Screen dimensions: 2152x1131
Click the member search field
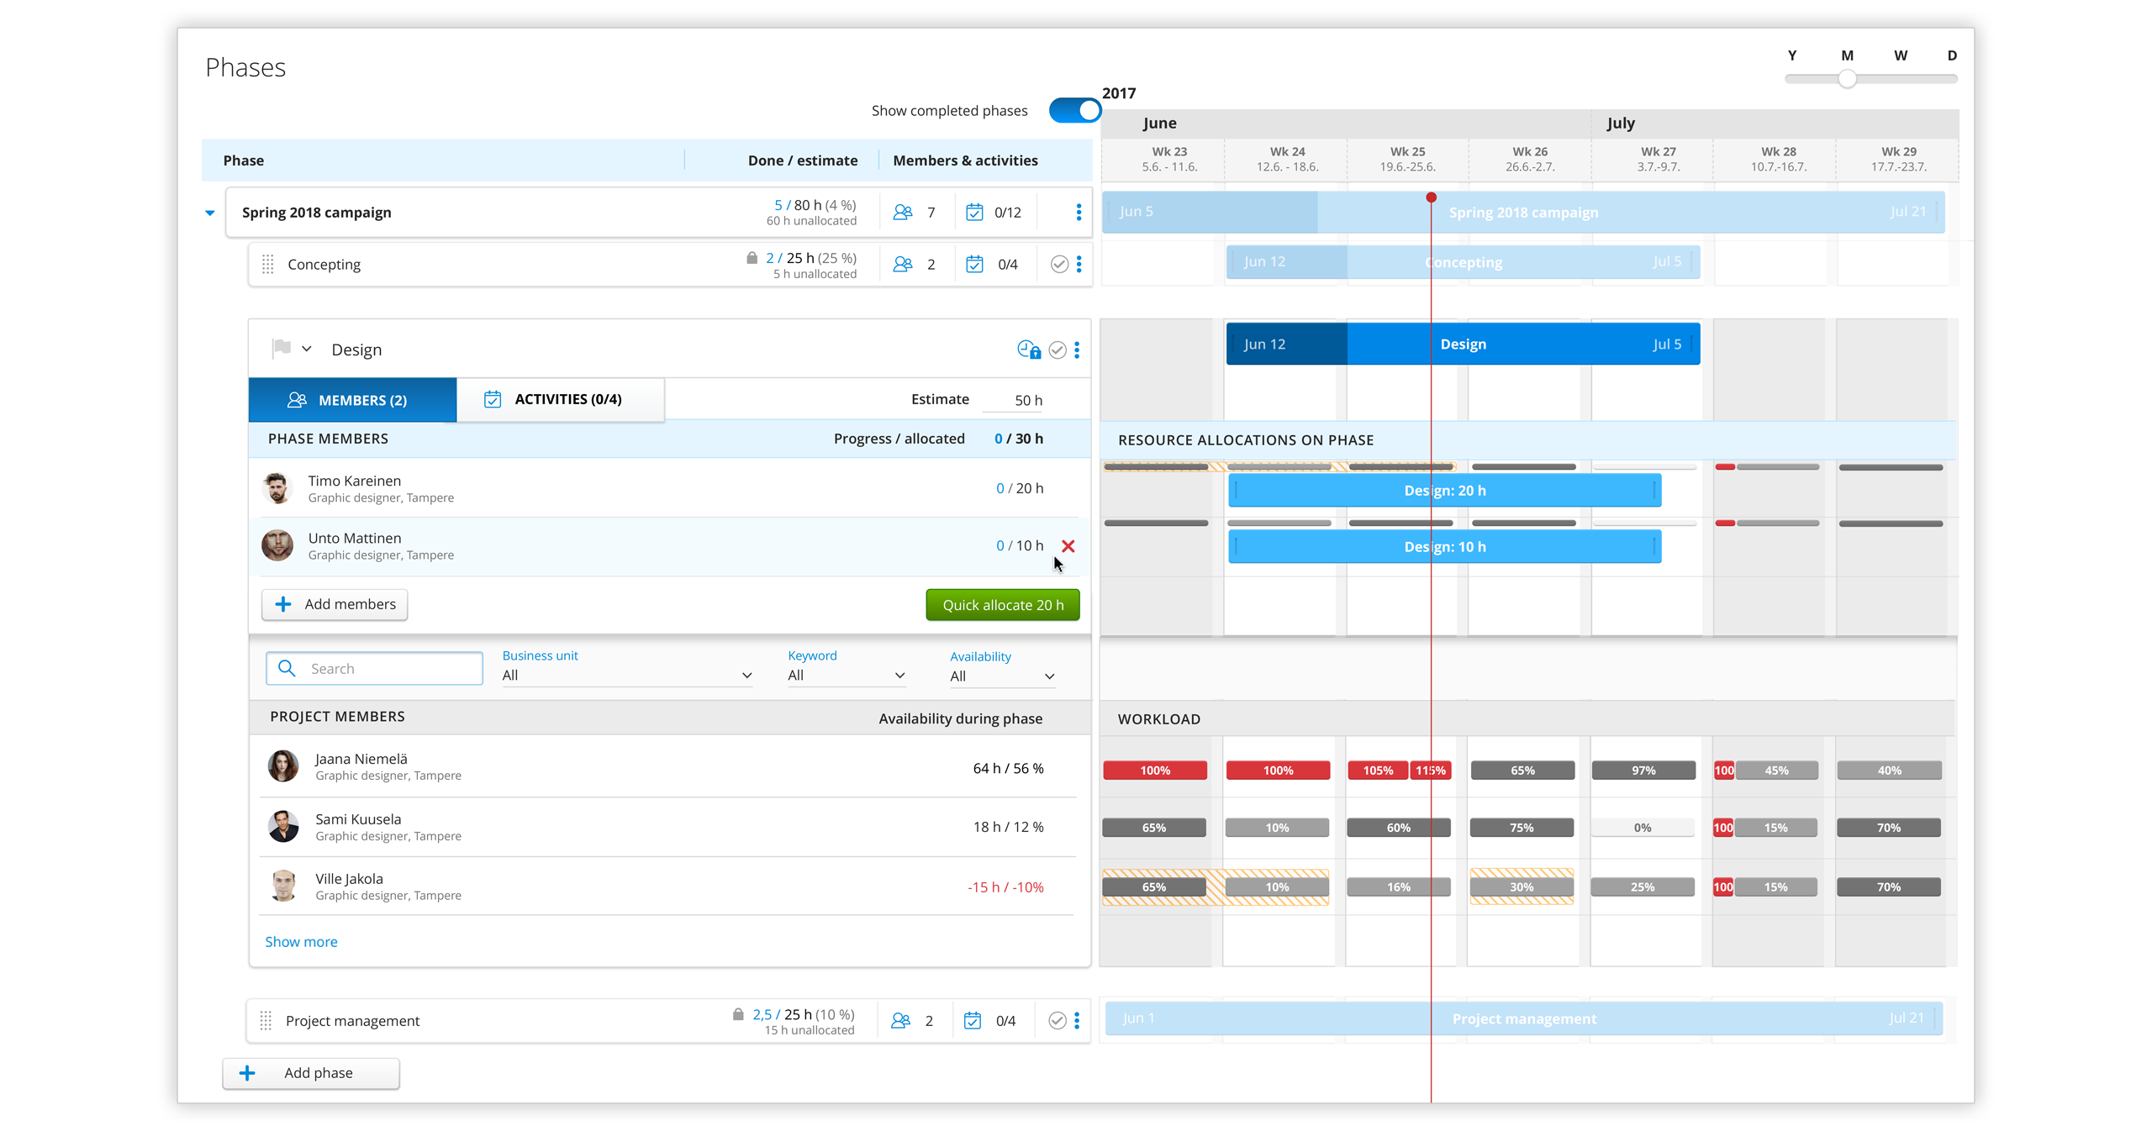[x=373, y=668]
